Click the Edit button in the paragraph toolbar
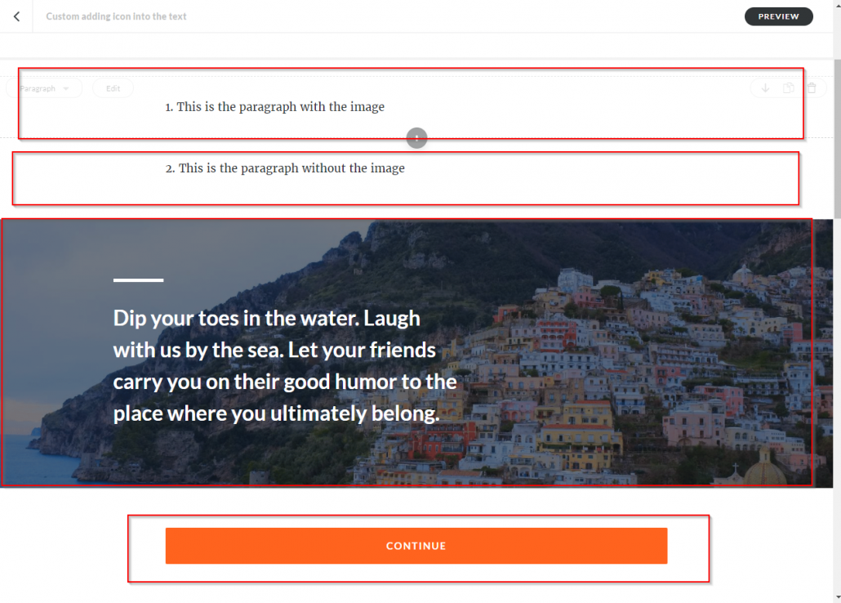The width and height of the screenshot is (841, 603). 113,88
